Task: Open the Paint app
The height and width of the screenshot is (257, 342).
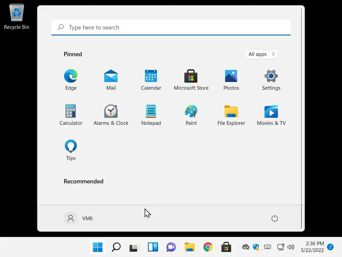Action: (x=191, y=115)
